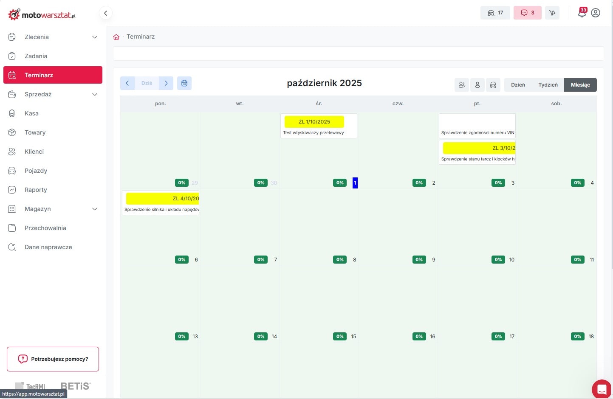Select the Miesiąc view toggle
Viewport: 613px width, 399px height.
pos(580,85)
